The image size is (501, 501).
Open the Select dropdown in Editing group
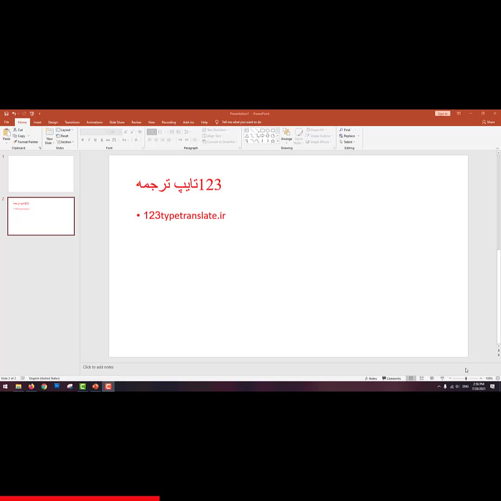point(347,142)
